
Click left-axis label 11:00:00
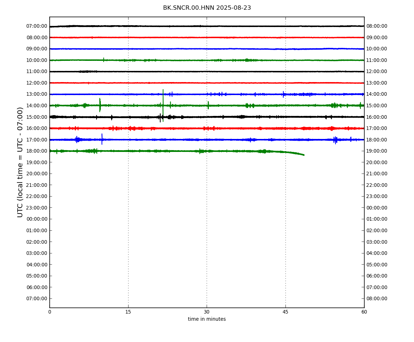(x=37, y=72)
